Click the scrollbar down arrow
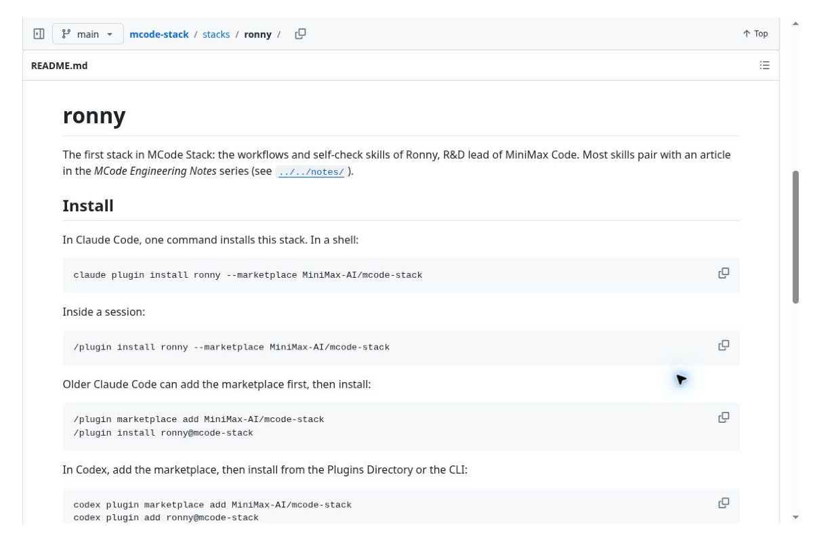This screenshot has height=542, width=813. click(x=796, y=518)
